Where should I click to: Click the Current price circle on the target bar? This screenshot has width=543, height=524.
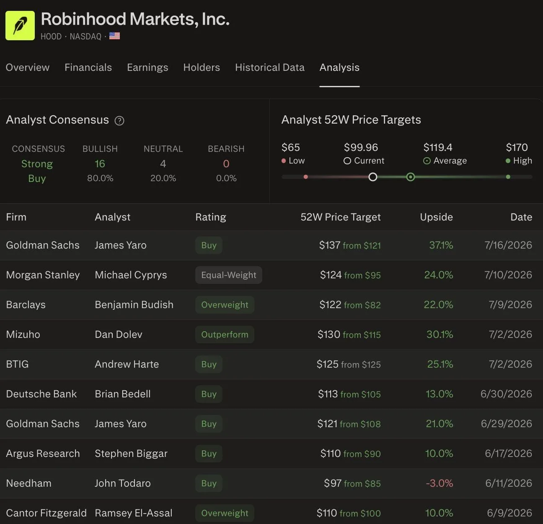(x=372, y=177)
